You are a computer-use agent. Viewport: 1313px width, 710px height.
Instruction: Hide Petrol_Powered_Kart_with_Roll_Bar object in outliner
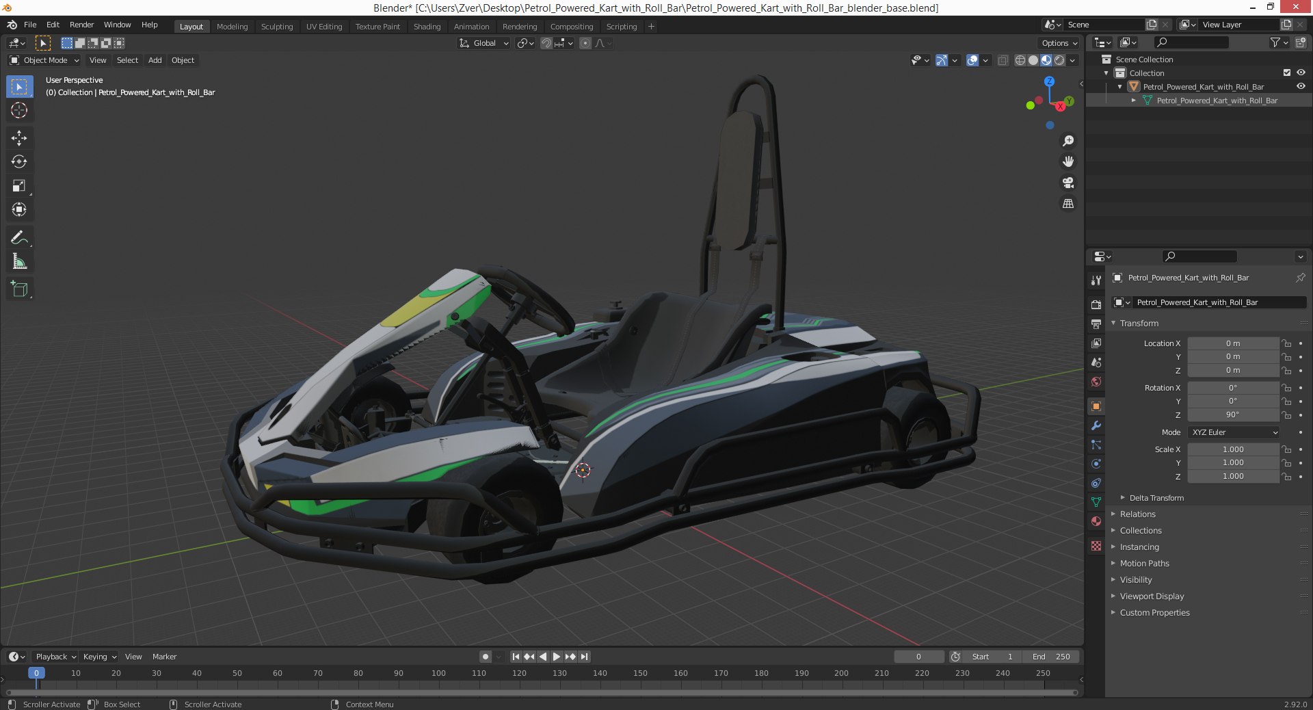[x=1301, y=87]
